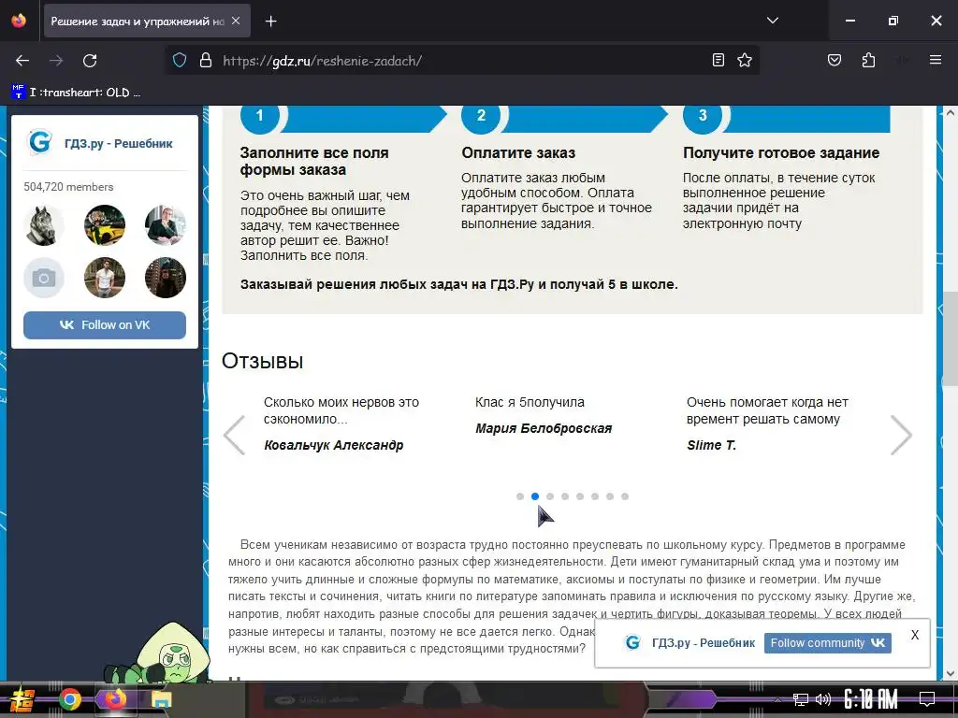Reload the current page
Viewport: 958px width, 718px height.
coord(90,61)
